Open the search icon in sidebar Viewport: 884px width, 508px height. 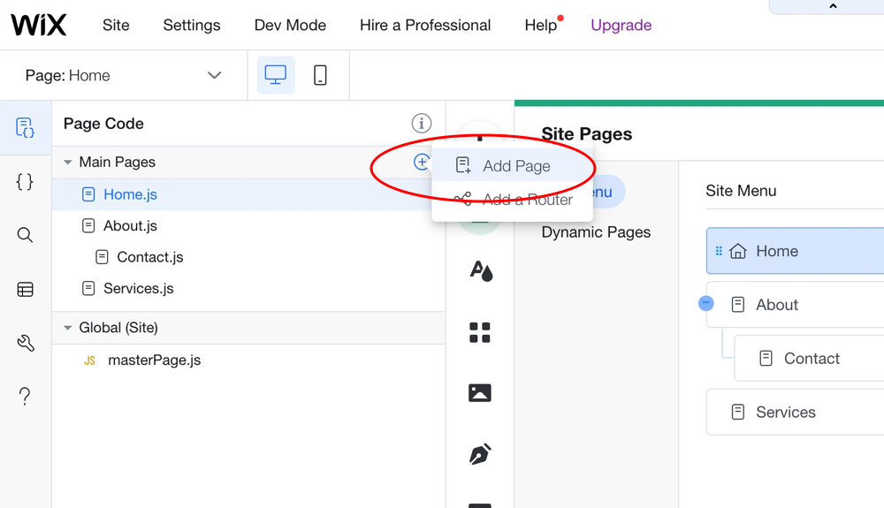point(25,235)
